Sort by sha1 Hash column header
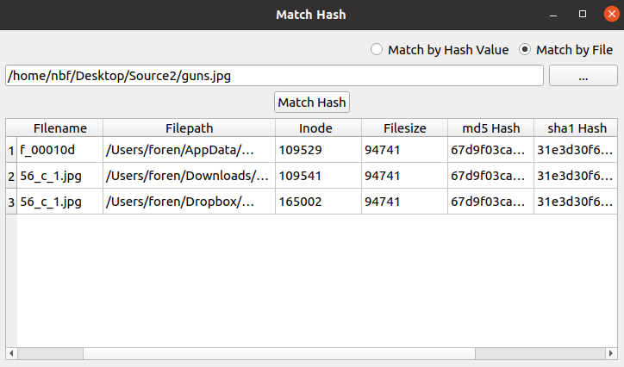Image resolution: width=624 pixels, height=367 pixels. (x=576, y=128)
